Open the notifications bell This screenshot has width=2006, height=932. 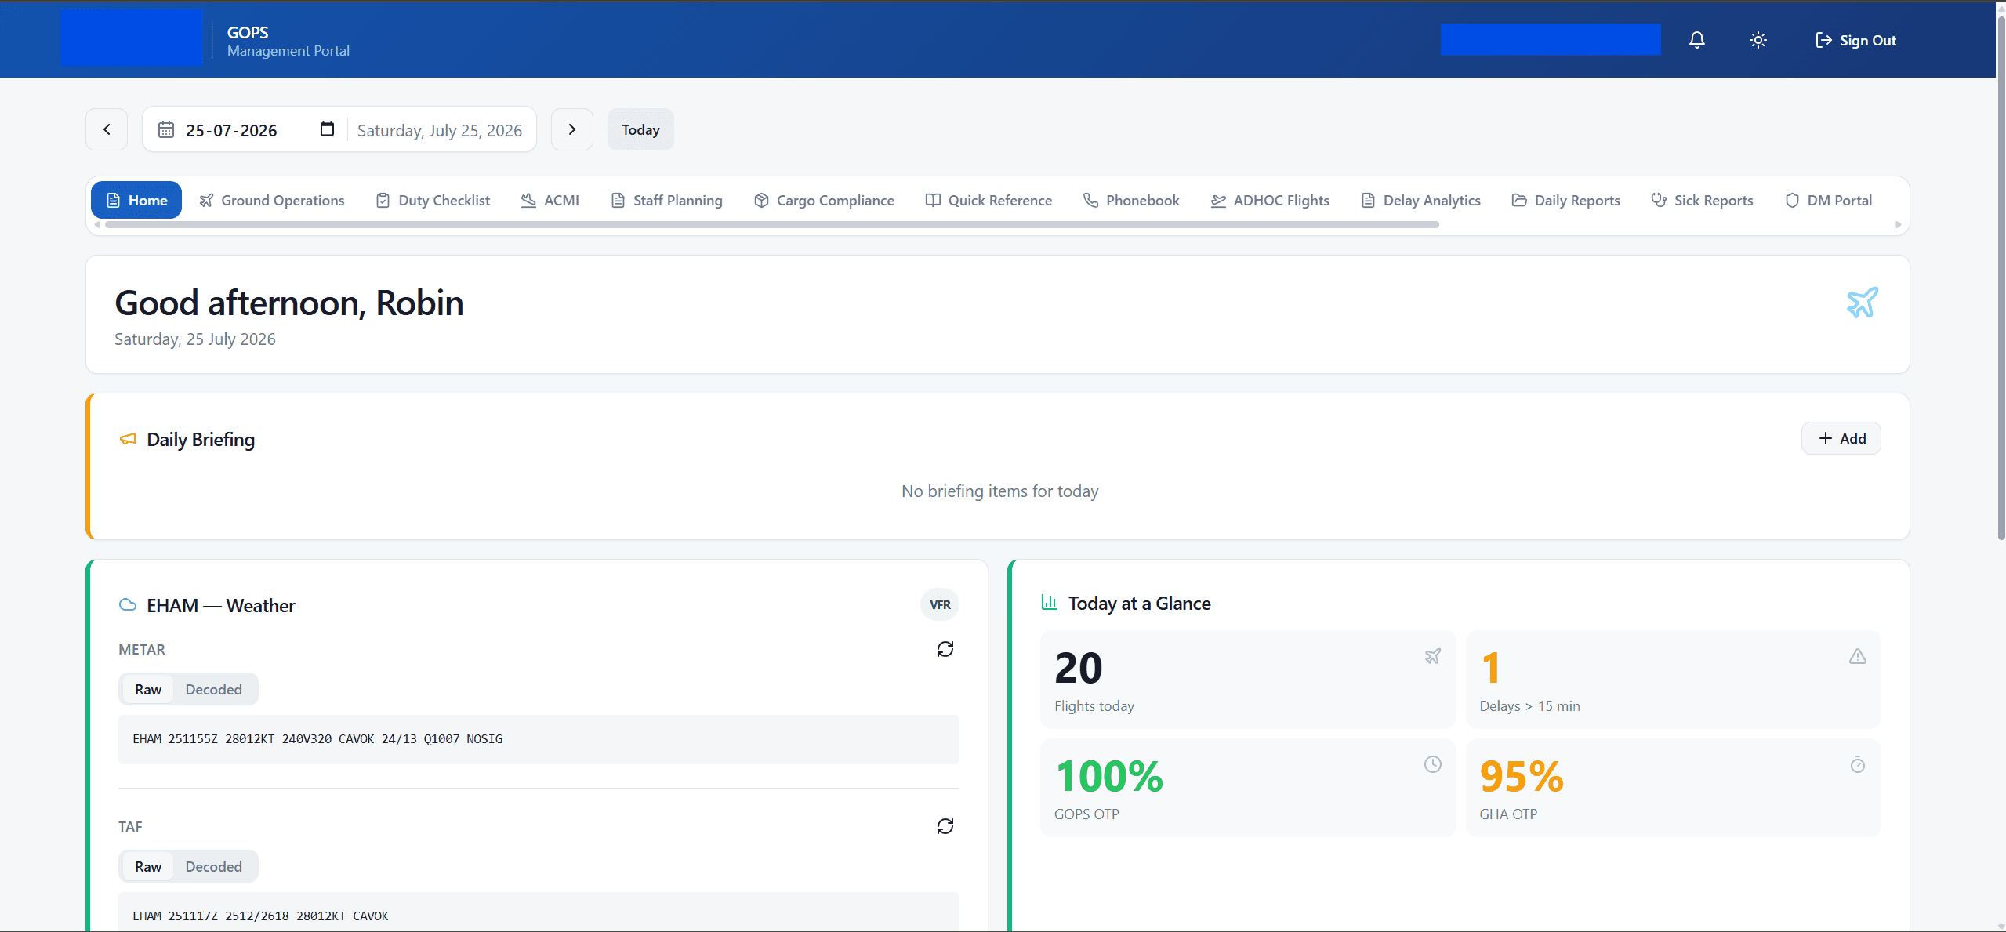pos(1696,40)
